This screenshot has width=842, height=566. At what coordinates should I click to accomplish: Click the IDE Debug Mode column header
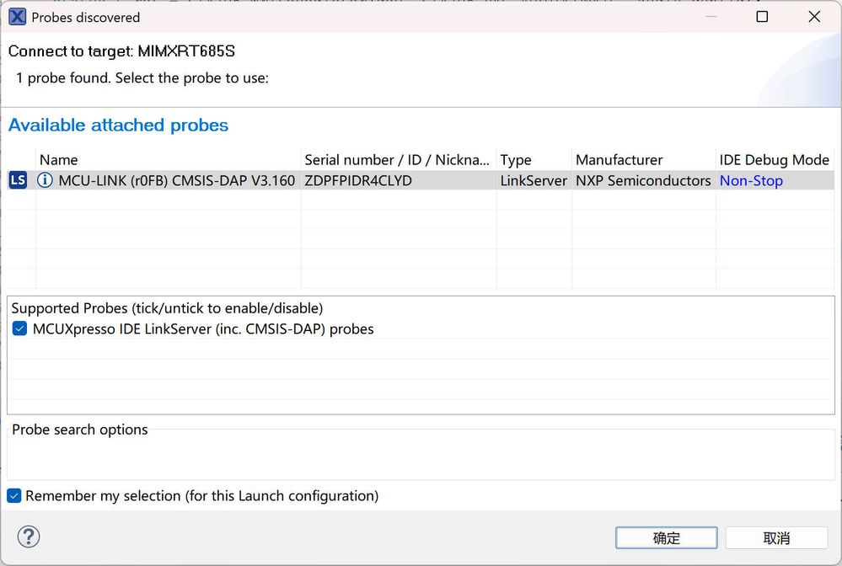tap(774, 160)
